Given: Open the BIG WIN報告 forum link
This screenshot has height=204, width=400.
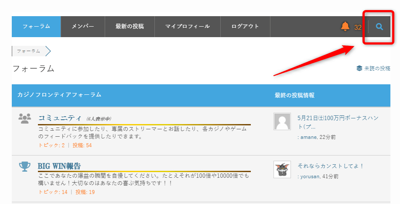Looking at the screenshot, I should coord(59,166).
